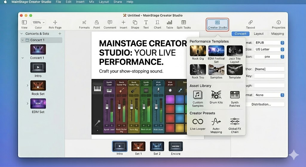This screenshot has height=167, width=306.
Task: Click the purple Synth Lead channel fader
Action: point(107,107)
